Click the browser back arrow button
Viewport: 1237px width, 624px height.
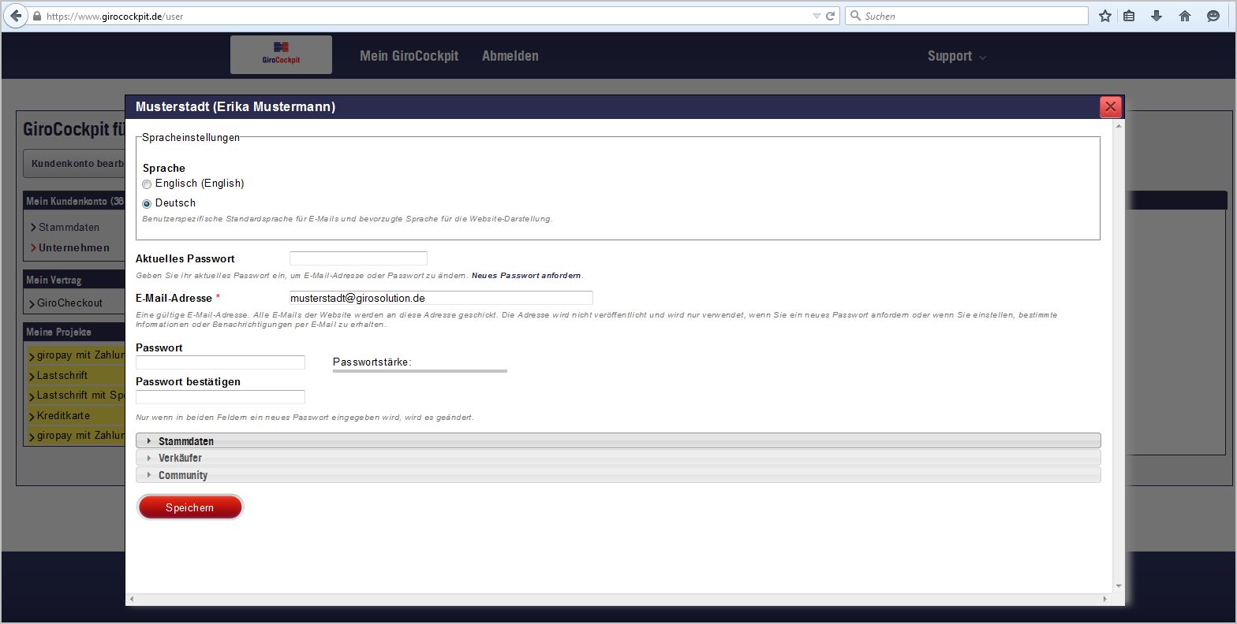[x=16, y=16]
